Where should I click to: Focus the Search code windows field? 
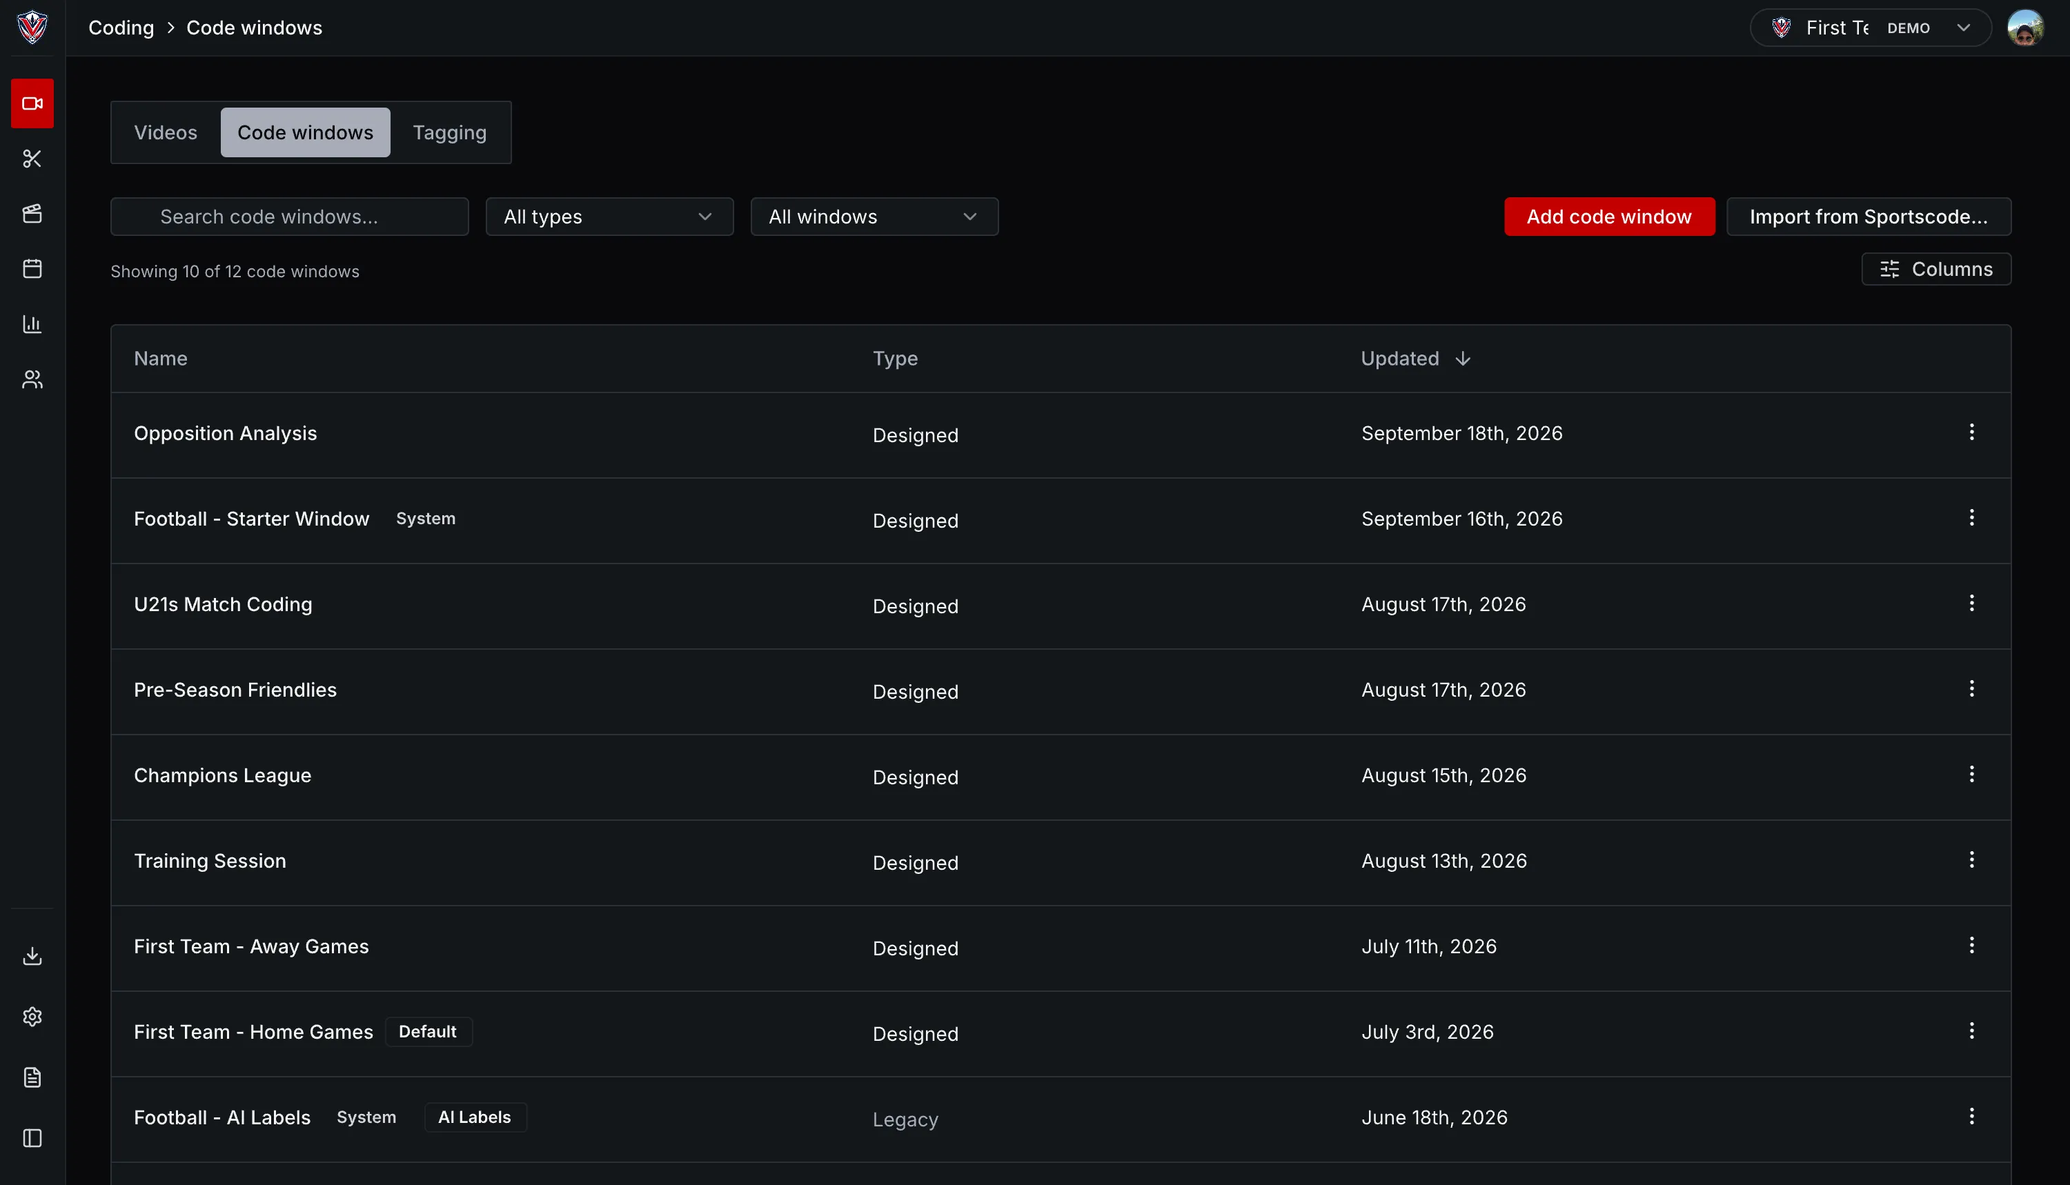coord(289,217)
